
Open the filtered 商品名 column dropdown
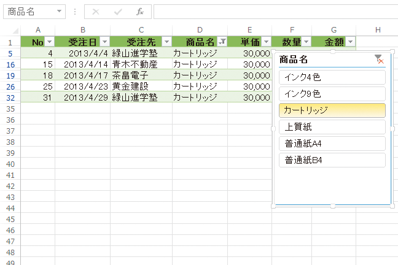pos(222,42)
